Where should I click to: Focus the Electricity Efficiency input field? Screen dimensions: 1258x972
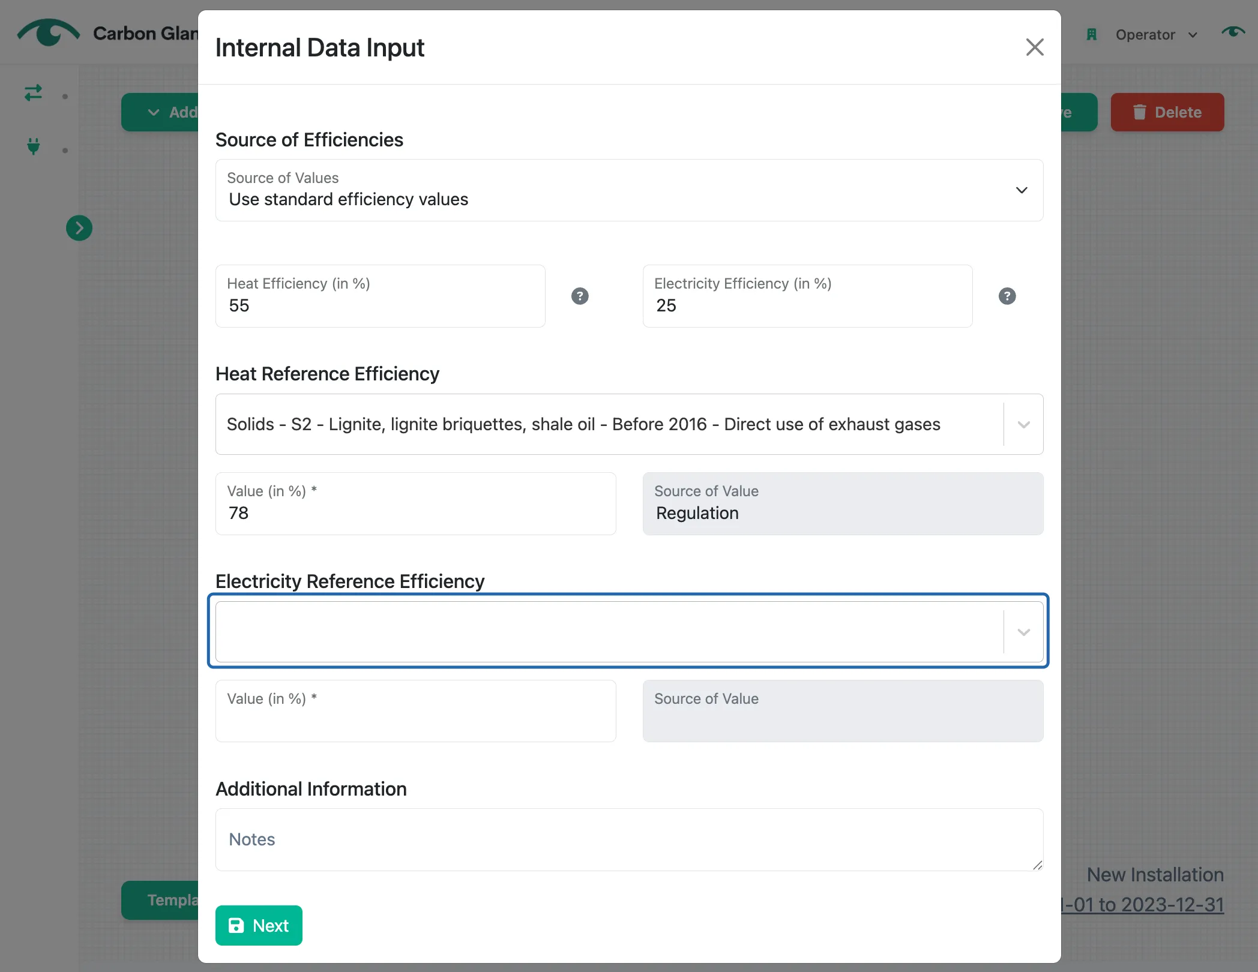point(807,296)
